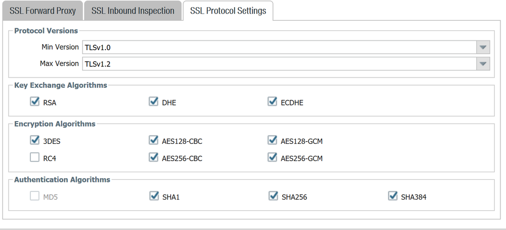The width and height of the screenshot is (506, 230).
Task: Uncheck the RSA key exchange checkbox
Action: pyautogui.click(x=35, y=102)
